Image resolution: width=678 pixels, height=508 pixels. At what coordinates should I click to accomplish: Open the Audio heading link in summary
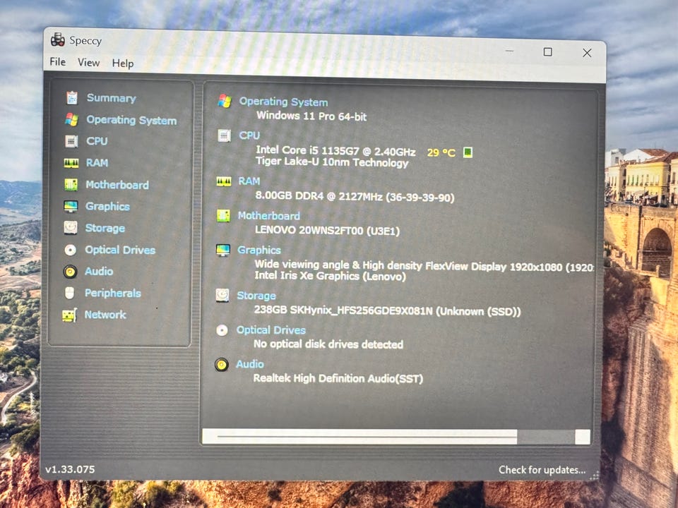click(250, 364)
